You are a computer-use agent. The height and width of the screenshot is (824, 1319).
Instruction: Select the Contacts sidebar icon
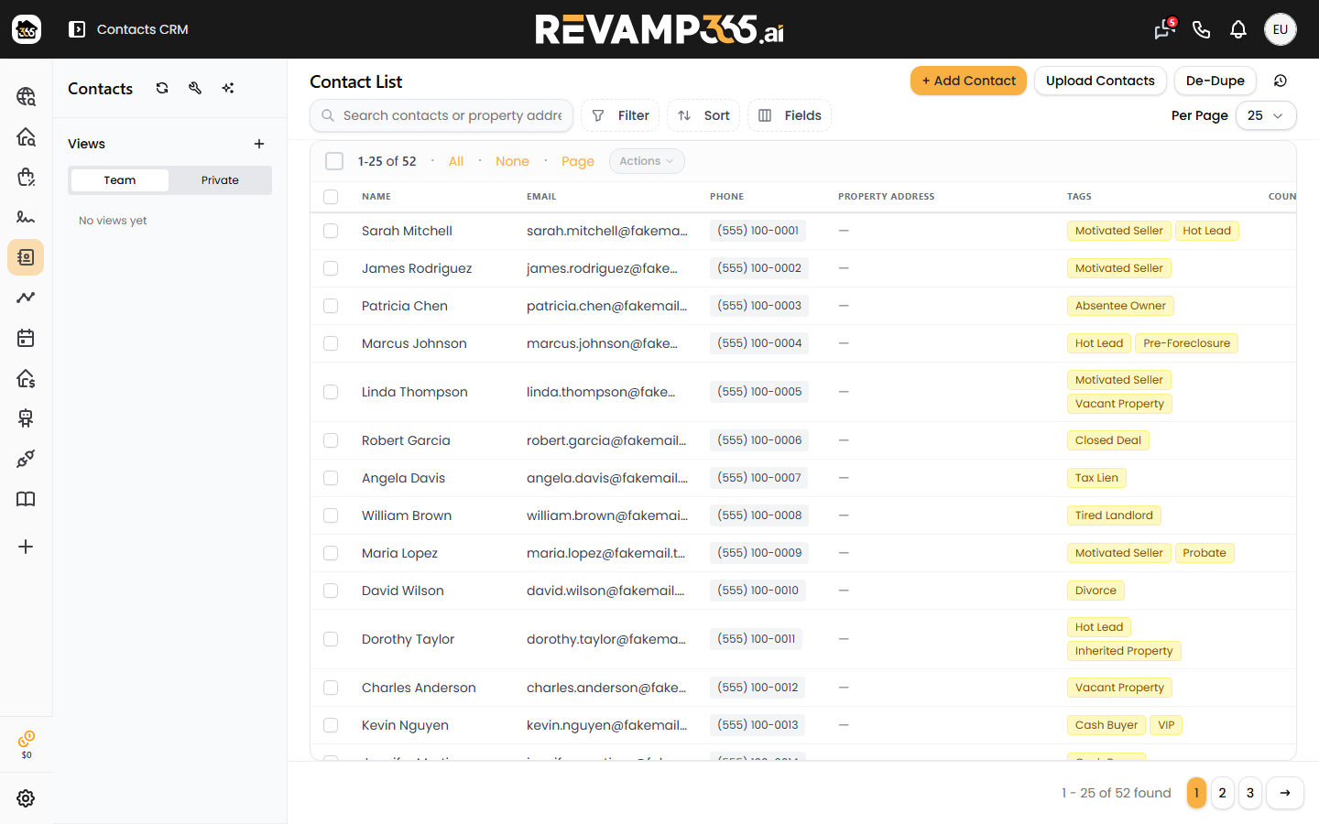coord(26,257)
